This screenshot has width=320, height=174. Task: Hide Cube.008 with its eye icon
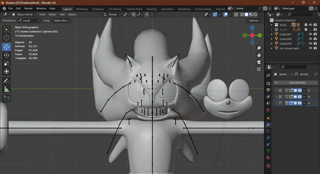310,39
